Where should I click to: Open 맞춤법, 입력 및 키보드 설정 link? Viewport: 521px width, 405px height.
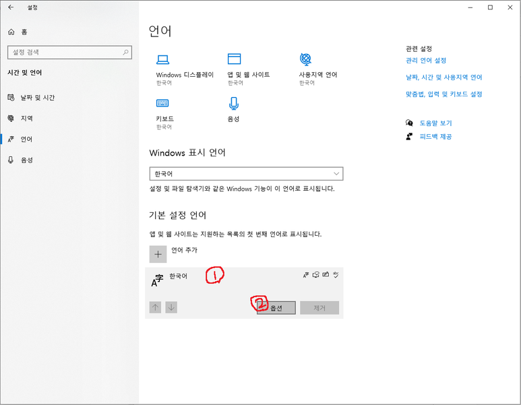444,94
